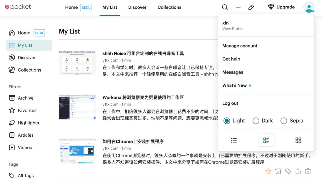
Task: Log out from the profile menu
Action: [x=230, y=103]
